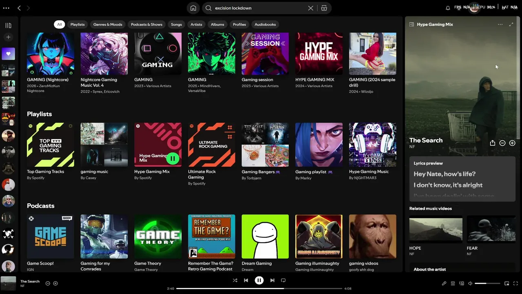Open HYPE GAMING MIX 2024 album
The image size is (522, 294).
319,61
